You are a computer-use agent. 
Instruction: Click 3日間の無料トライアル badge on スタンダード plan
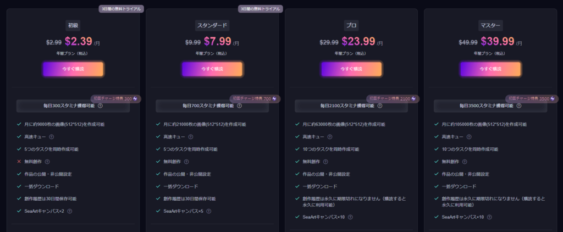(260, 9)
